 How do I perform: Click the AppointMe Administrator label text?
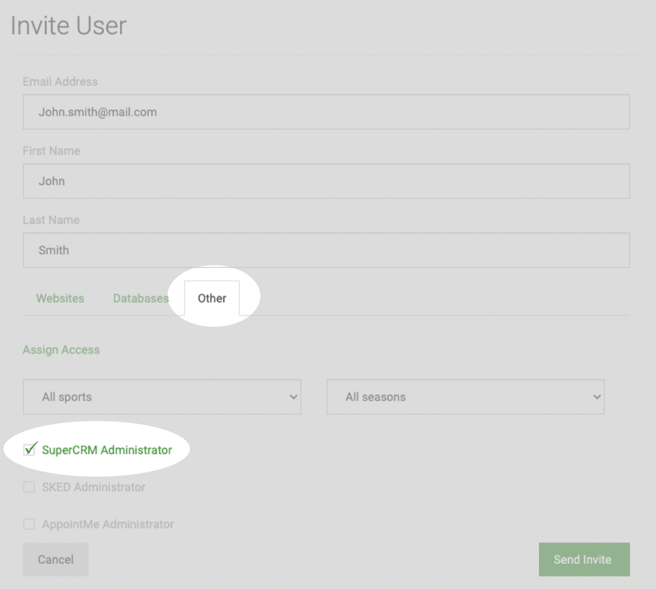pos(108,524)
